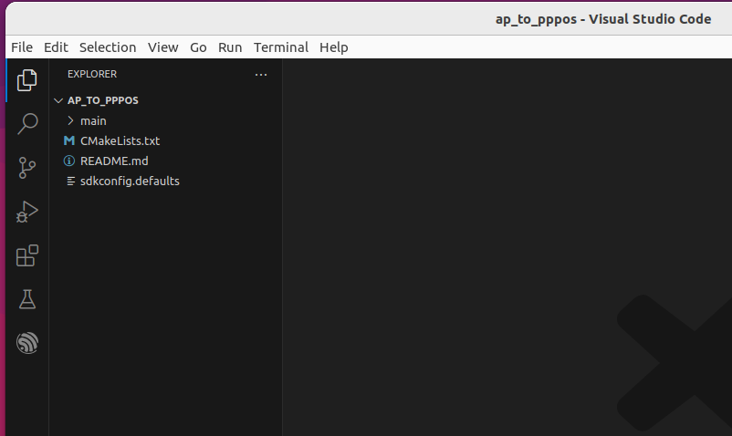Open the ESP-IDF Espressif icon

(27, 343)
